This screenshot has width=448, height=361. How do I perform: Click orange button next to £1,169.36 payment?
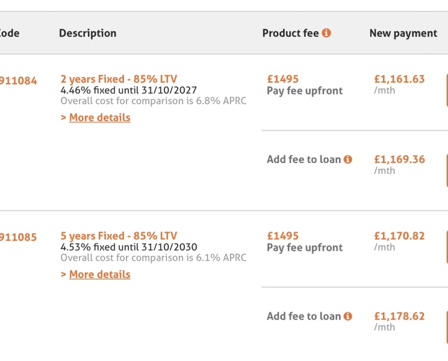point(446,171)
